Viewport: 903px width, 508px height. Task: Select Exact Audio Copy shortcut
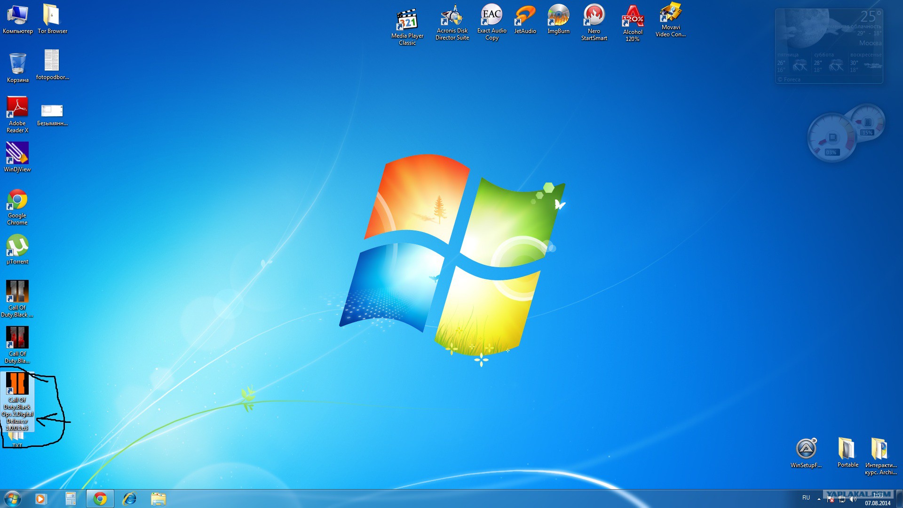click(492, 22)
